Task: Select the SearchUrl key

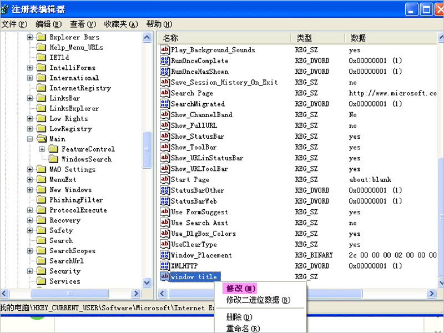Action: 67,261
